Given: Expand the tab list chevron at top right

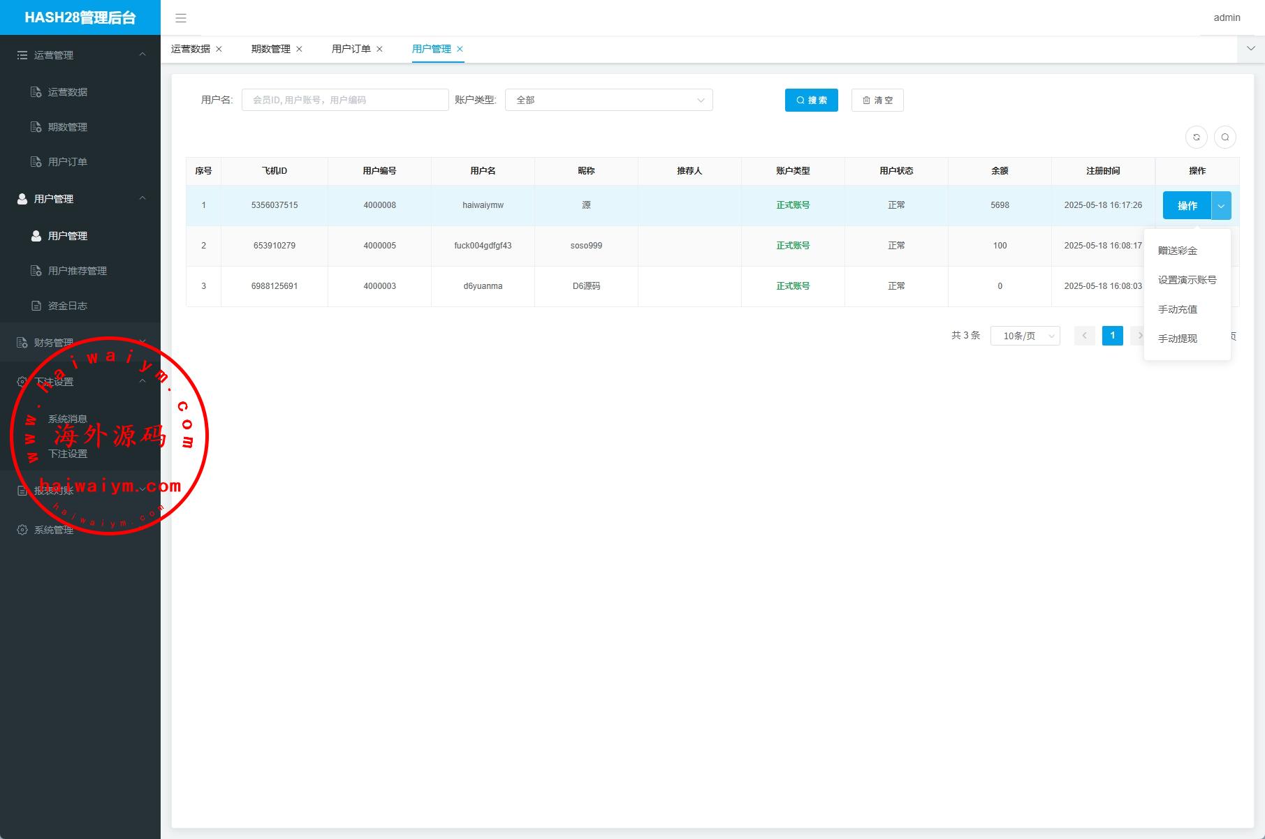Looking at the screenshot, I should (x=1250, y=49).
